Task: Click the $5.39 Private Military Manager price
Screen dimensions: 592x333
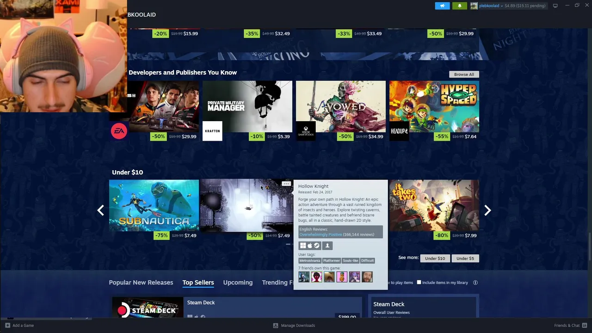Action: pos(284,137)
